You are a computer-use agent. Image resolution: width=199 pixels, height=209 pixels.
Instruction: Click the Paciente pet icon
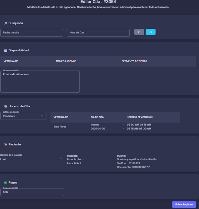point(6,144)
